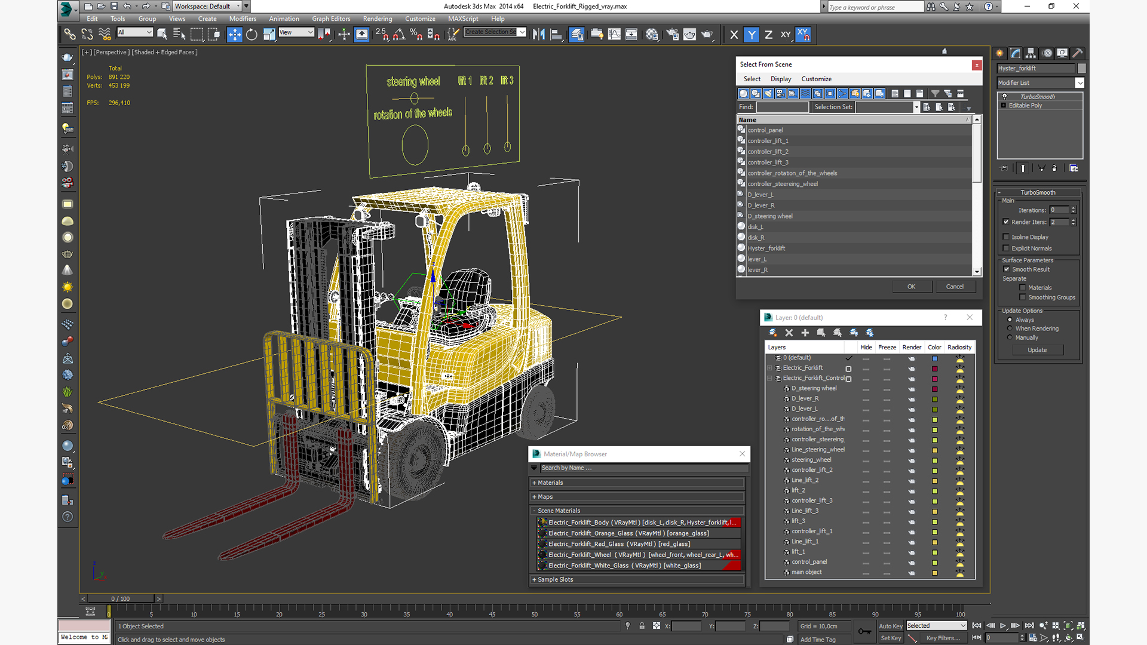
Task: Open the Rendering menu
Action: pos(378,19)
